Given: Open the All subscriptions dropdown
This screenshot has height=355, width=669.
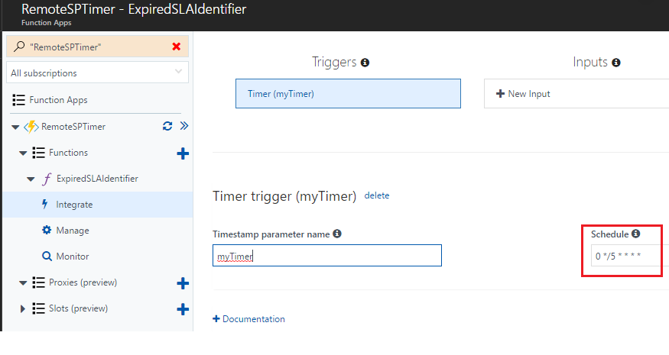Looking at the screenshot, I should (97, 73).
